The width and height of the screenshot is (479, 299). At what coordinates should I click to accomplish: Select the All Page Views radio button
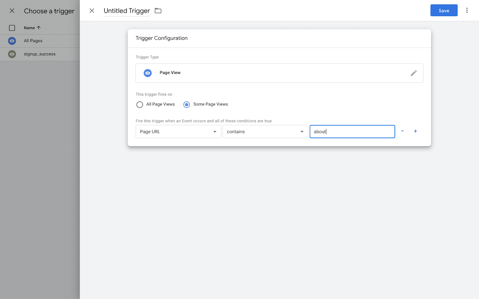click(140, 105)
